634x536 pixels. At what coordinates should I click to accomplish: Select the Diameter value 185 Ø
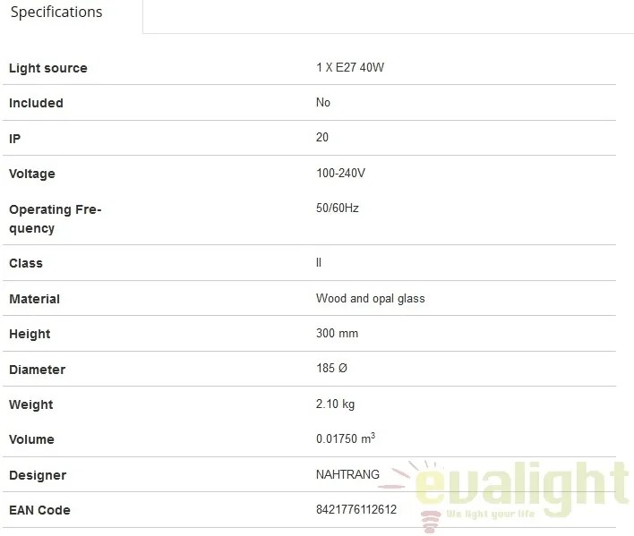coord(331,368)
